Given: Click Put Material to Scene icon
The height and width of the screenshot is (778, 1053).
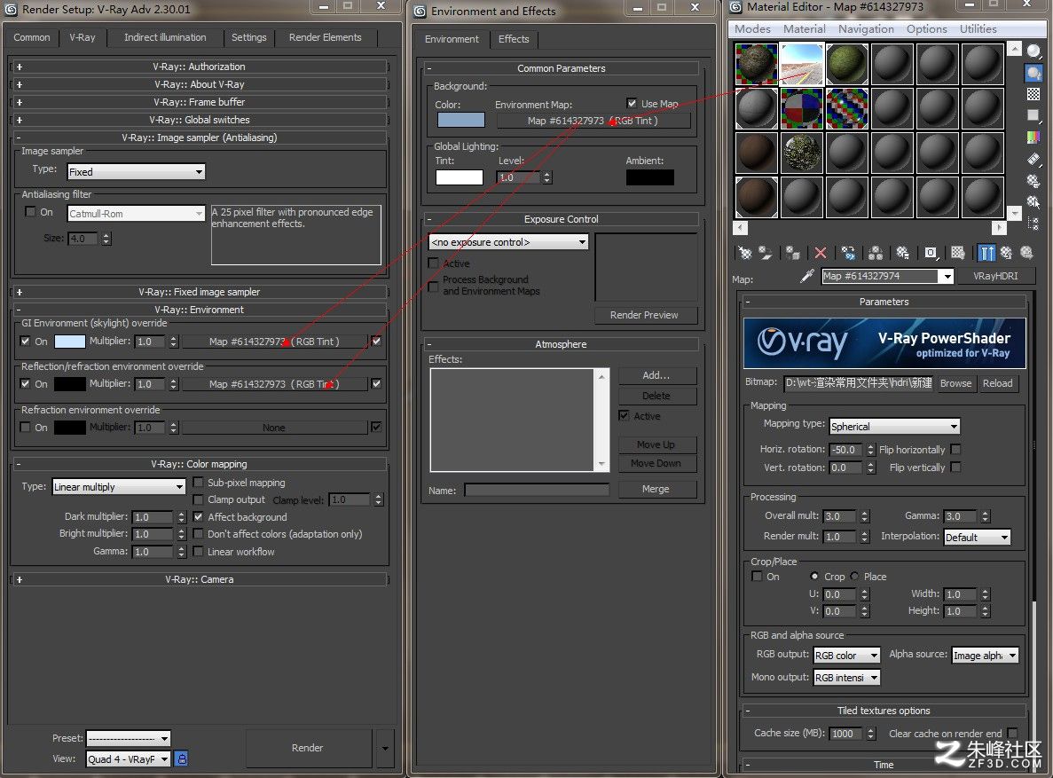Looking at the screenshot, I should pyautogui.click(x=766, y=254).
